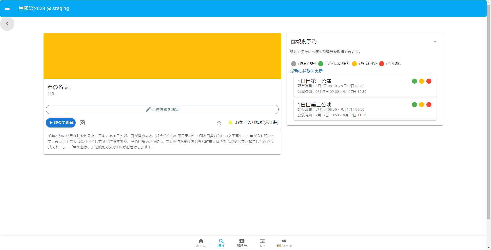Click the 11R class label
The width and height of the screenshot is (491, 250).
pos(51,94)
